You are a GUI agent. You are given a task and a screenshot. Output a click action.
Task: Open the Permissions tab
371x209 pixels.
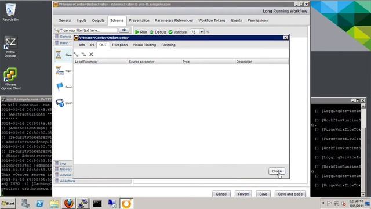tap(257, 21)
